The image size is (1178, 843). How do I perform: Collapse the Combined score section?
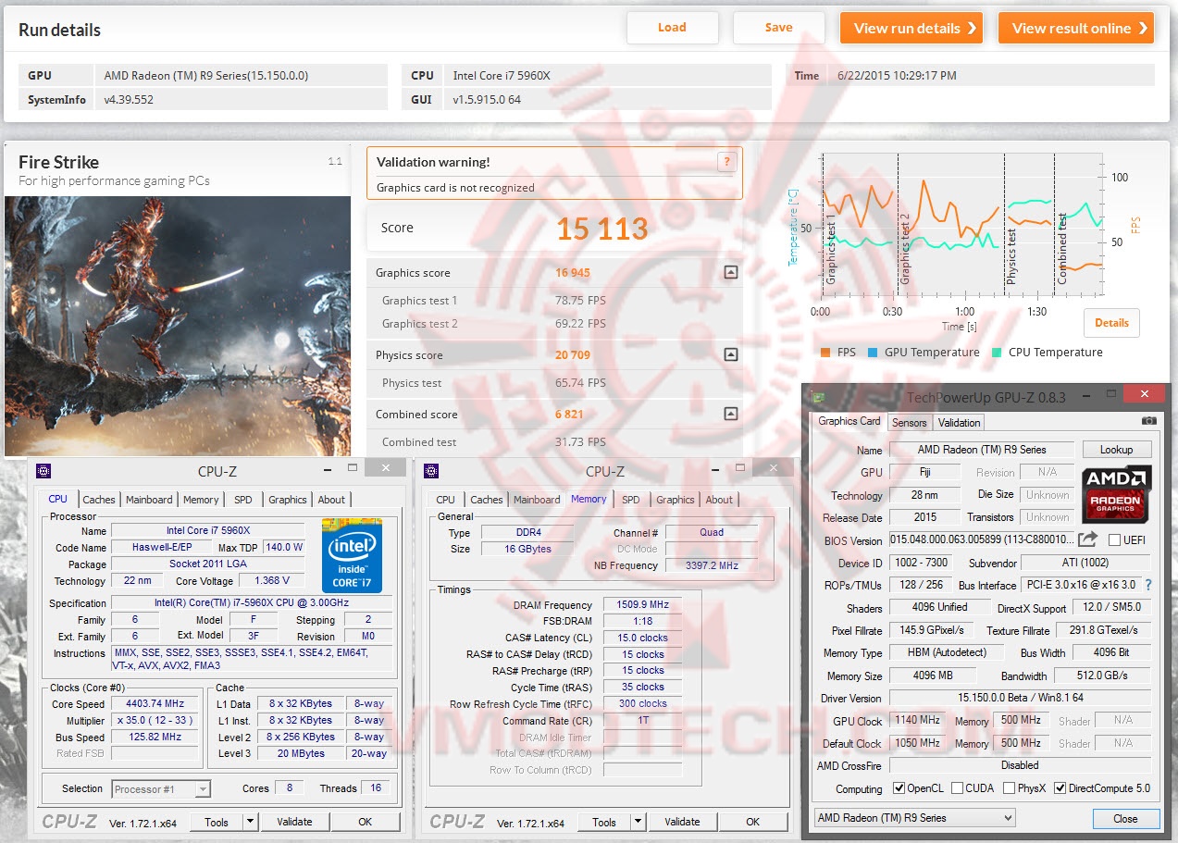tap(731, 415)
